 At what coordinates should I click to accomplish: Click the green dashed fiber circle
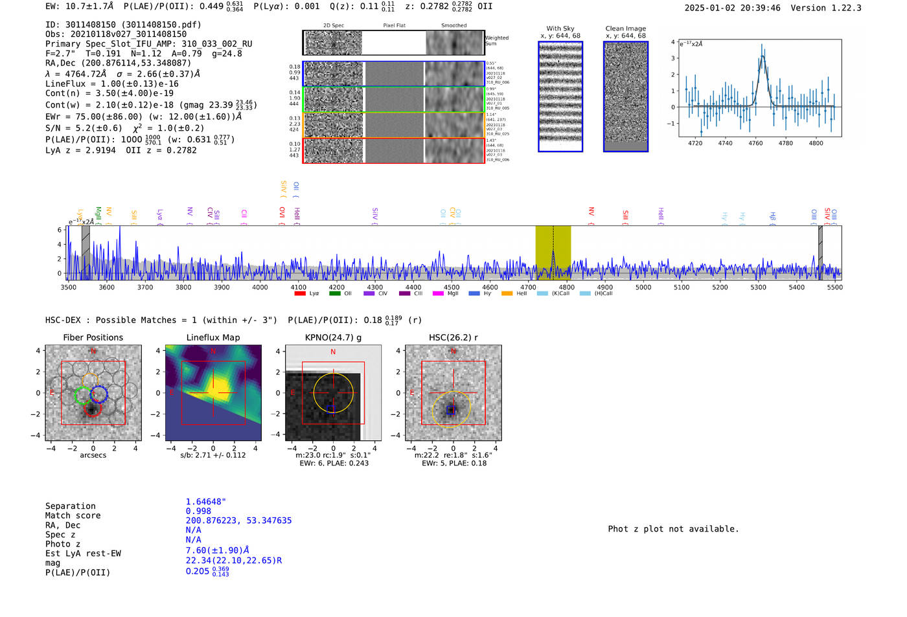[x=83, y=395]
